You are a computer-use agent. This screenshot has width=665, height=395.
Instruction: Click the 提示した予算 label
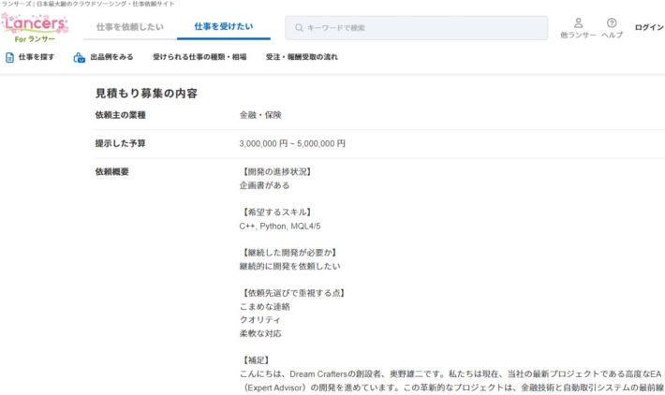[x=121, y=143]
